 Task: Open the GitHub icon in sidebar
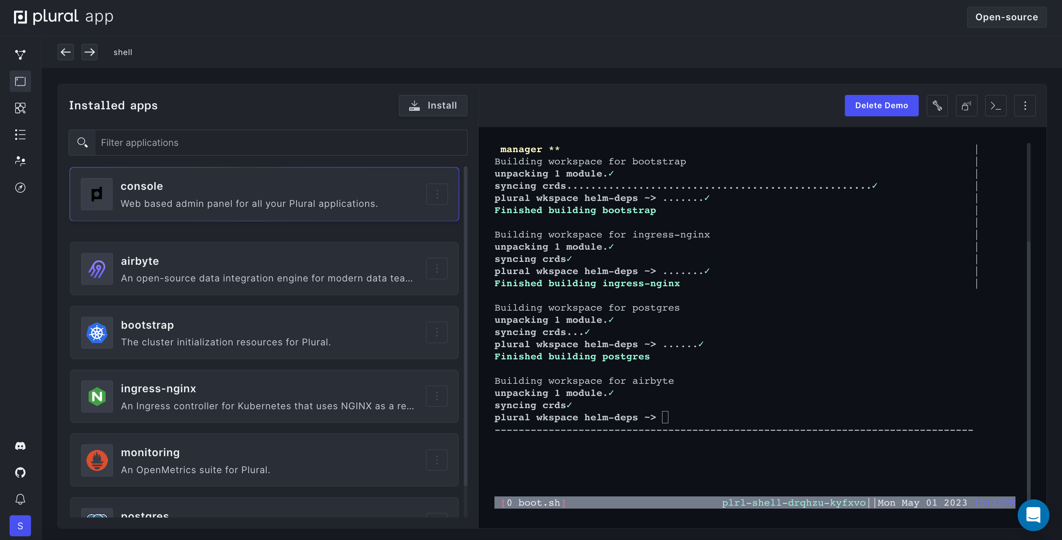pos(20,472)
